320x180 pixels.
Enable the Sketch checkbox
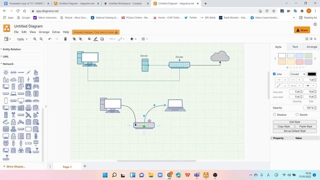[x=297, y=114]
